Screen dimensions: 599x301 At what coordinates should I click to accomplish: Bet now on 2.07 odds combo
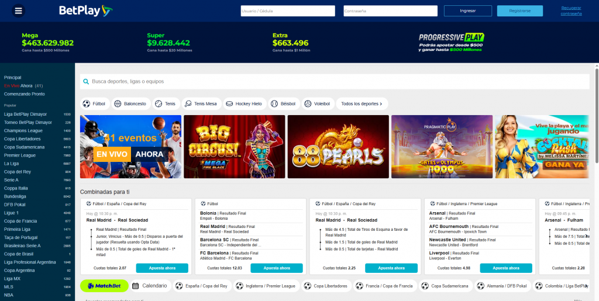click(x=162, y=268)
